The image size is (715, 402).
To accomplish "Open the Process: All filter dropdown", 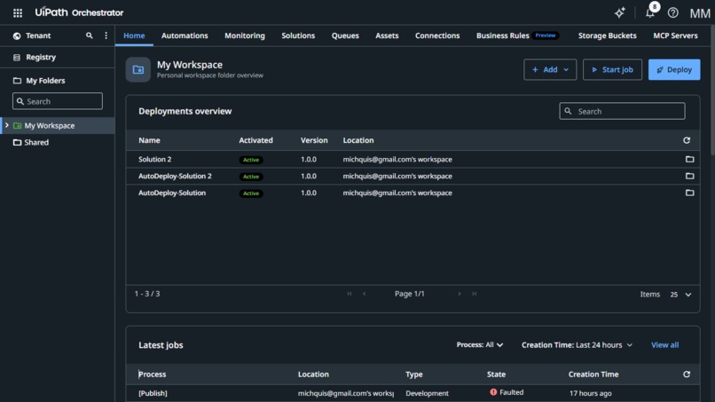I will point(480,345).
